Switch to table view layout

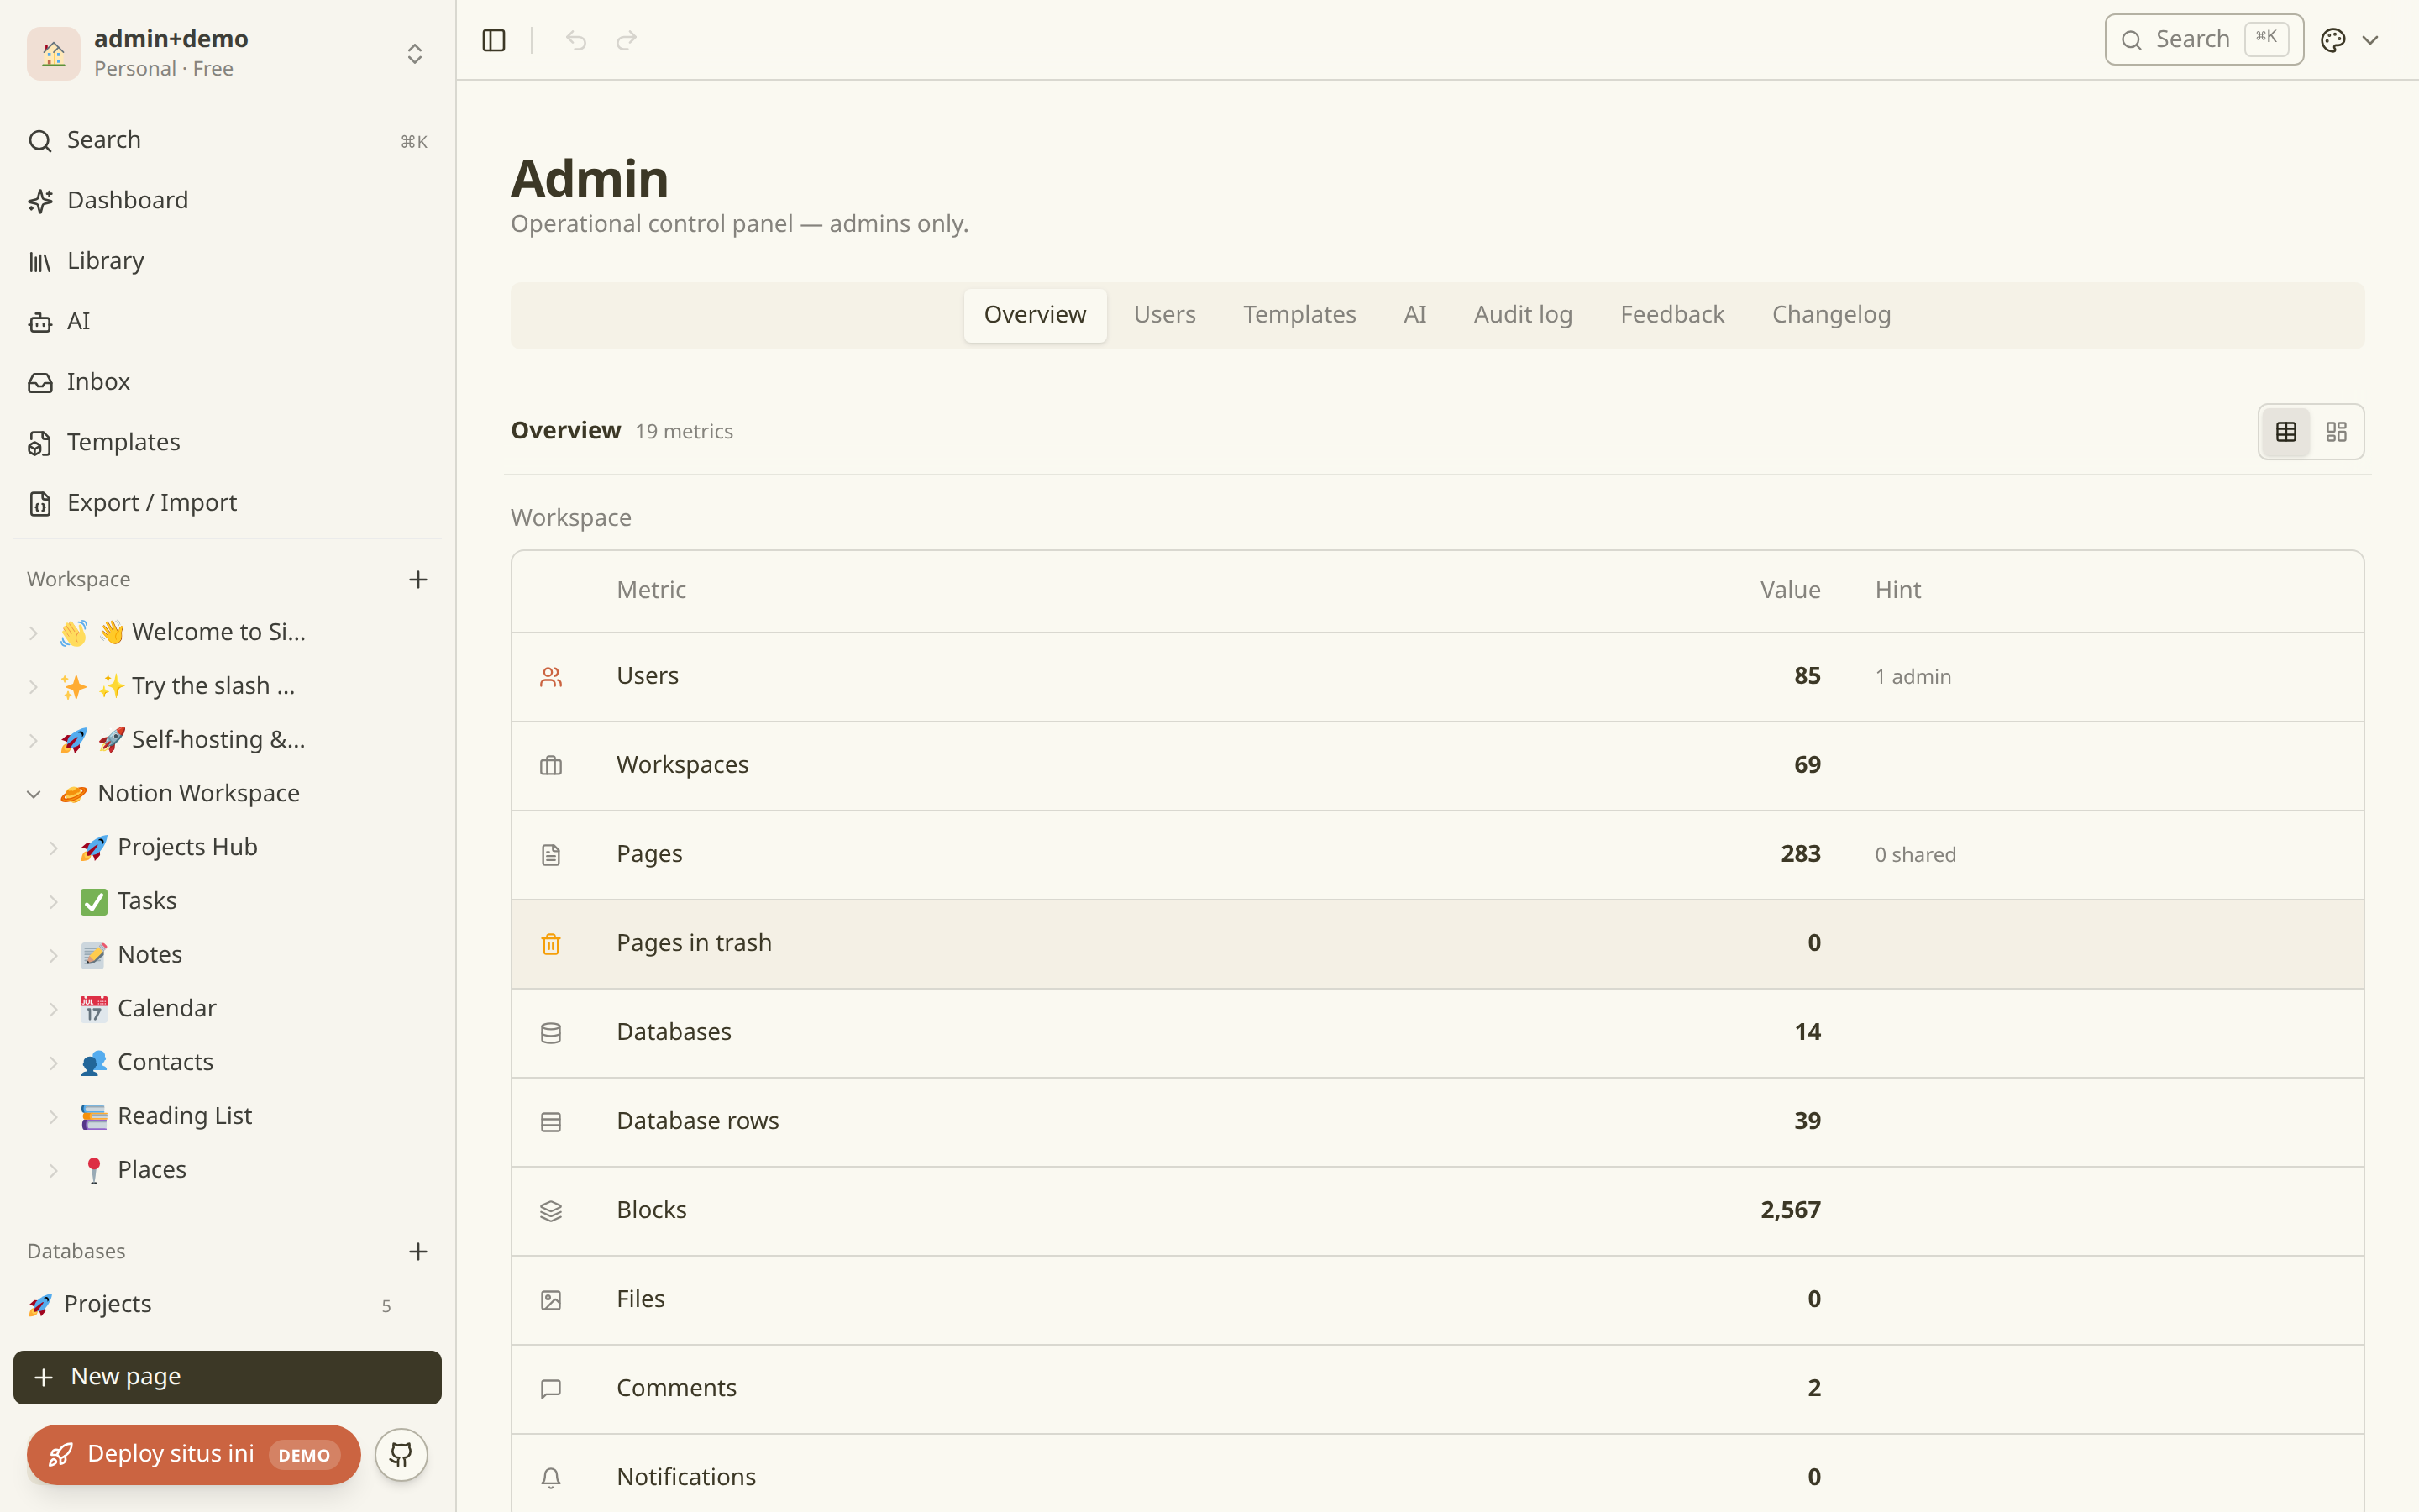(x=2286, y=432)
